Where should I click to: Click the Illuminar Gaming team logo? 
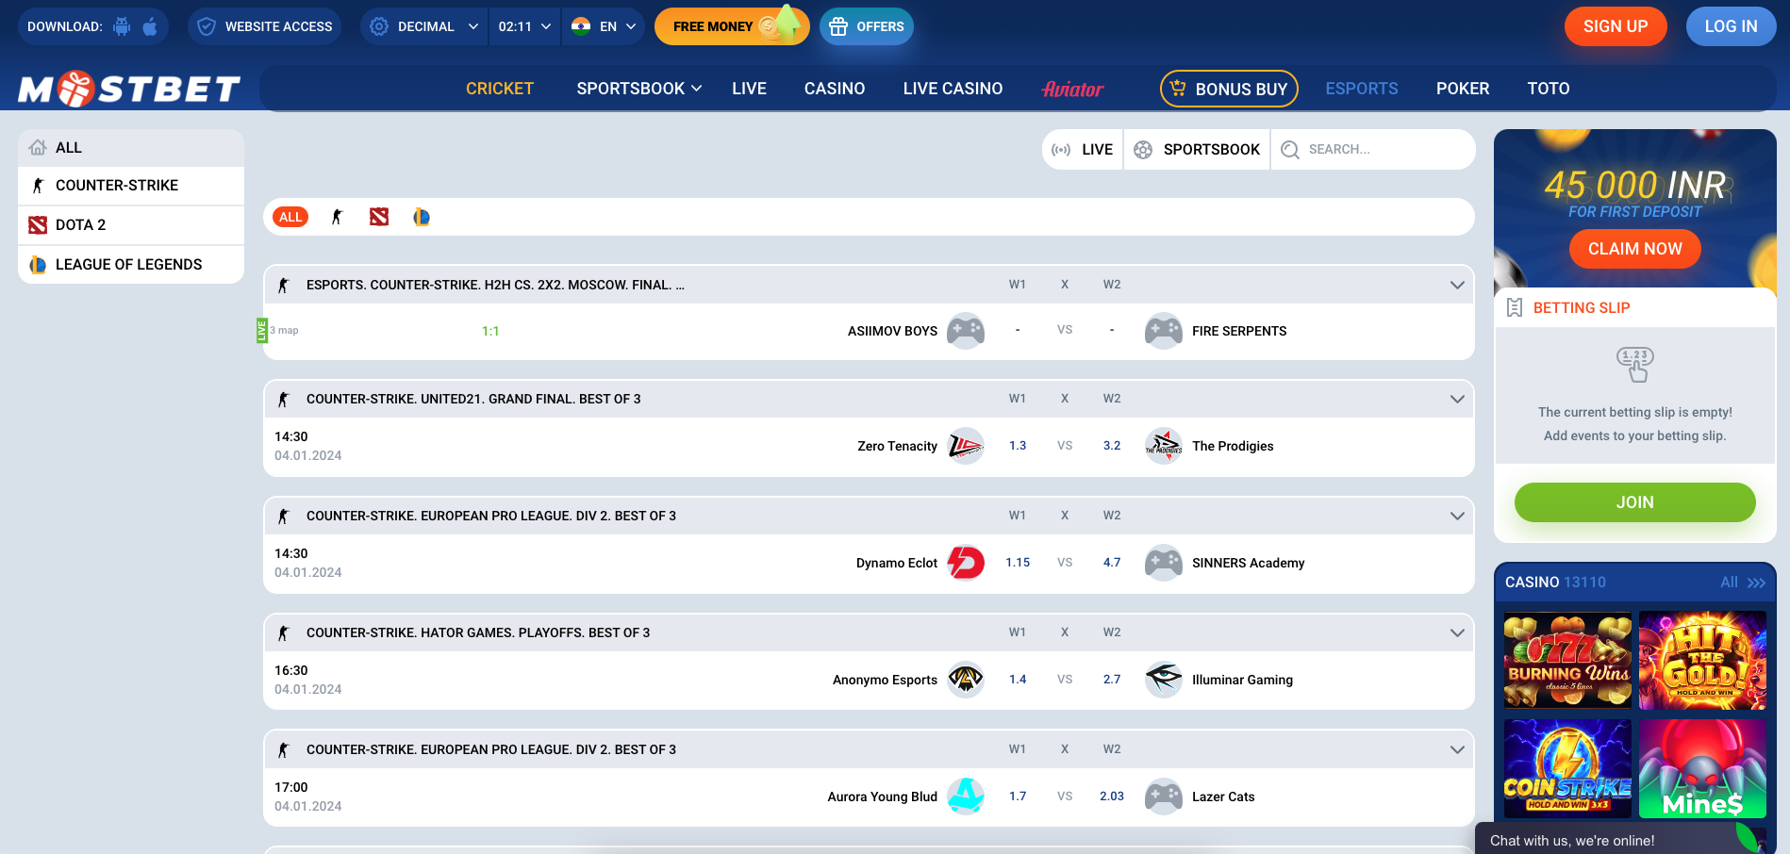(x=1164, y=680)
